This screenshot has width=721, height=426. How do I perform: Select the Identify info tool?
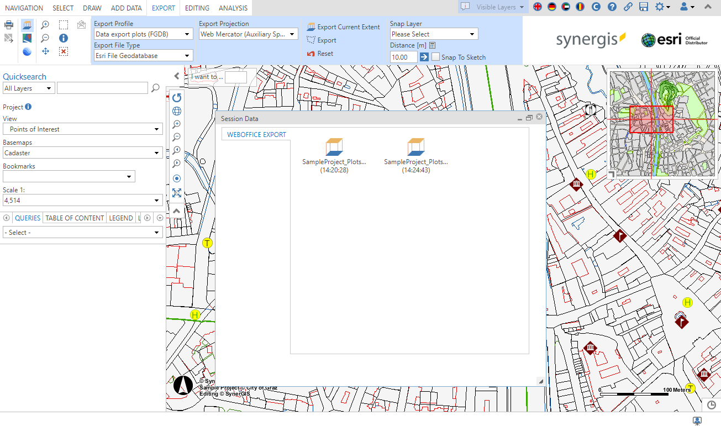tap(64, 38)
